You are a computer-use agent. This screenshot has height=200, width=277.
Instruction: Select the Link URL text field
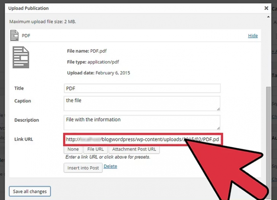coord(142,139)
